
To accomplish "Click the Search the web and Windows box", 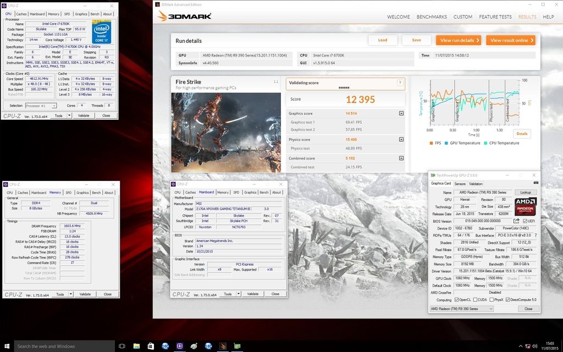I will pyautogui.click(x=64, y=346).
